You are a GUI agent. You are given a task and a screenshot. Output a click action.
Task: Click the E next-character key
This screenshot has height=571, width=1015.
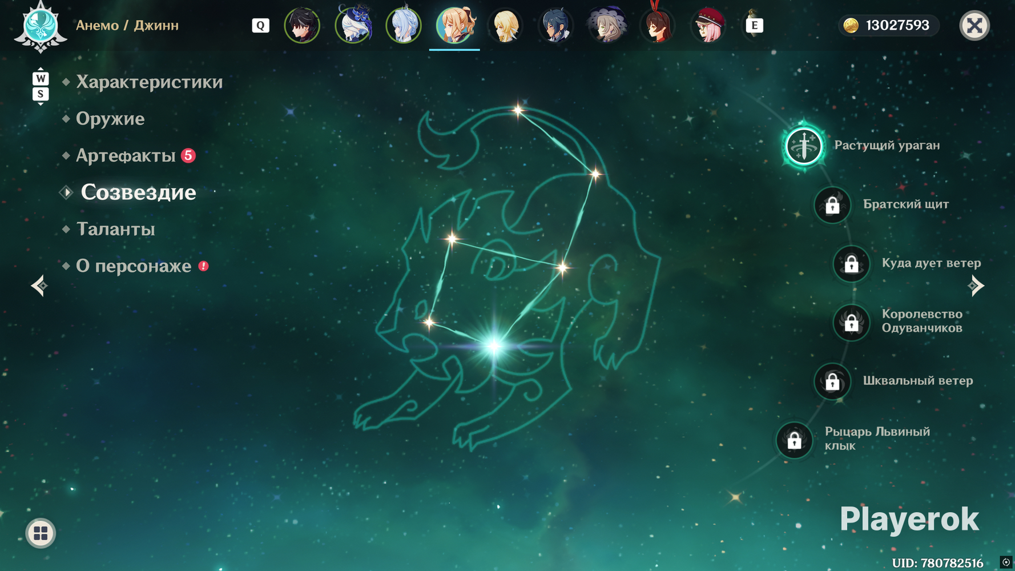click(754, 25)
